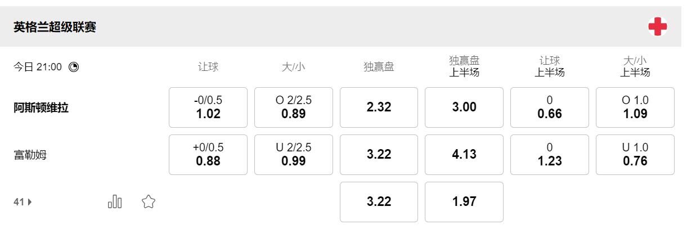Pick first-half handicap 0 at 1.23

[550, 155]
